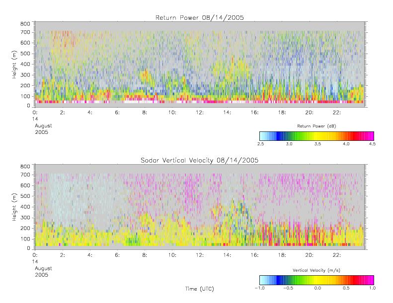Screen dimensions: 393x303
Task: Select the 2.5 tick on Return Power colorbar
Action: click(260, 144)
